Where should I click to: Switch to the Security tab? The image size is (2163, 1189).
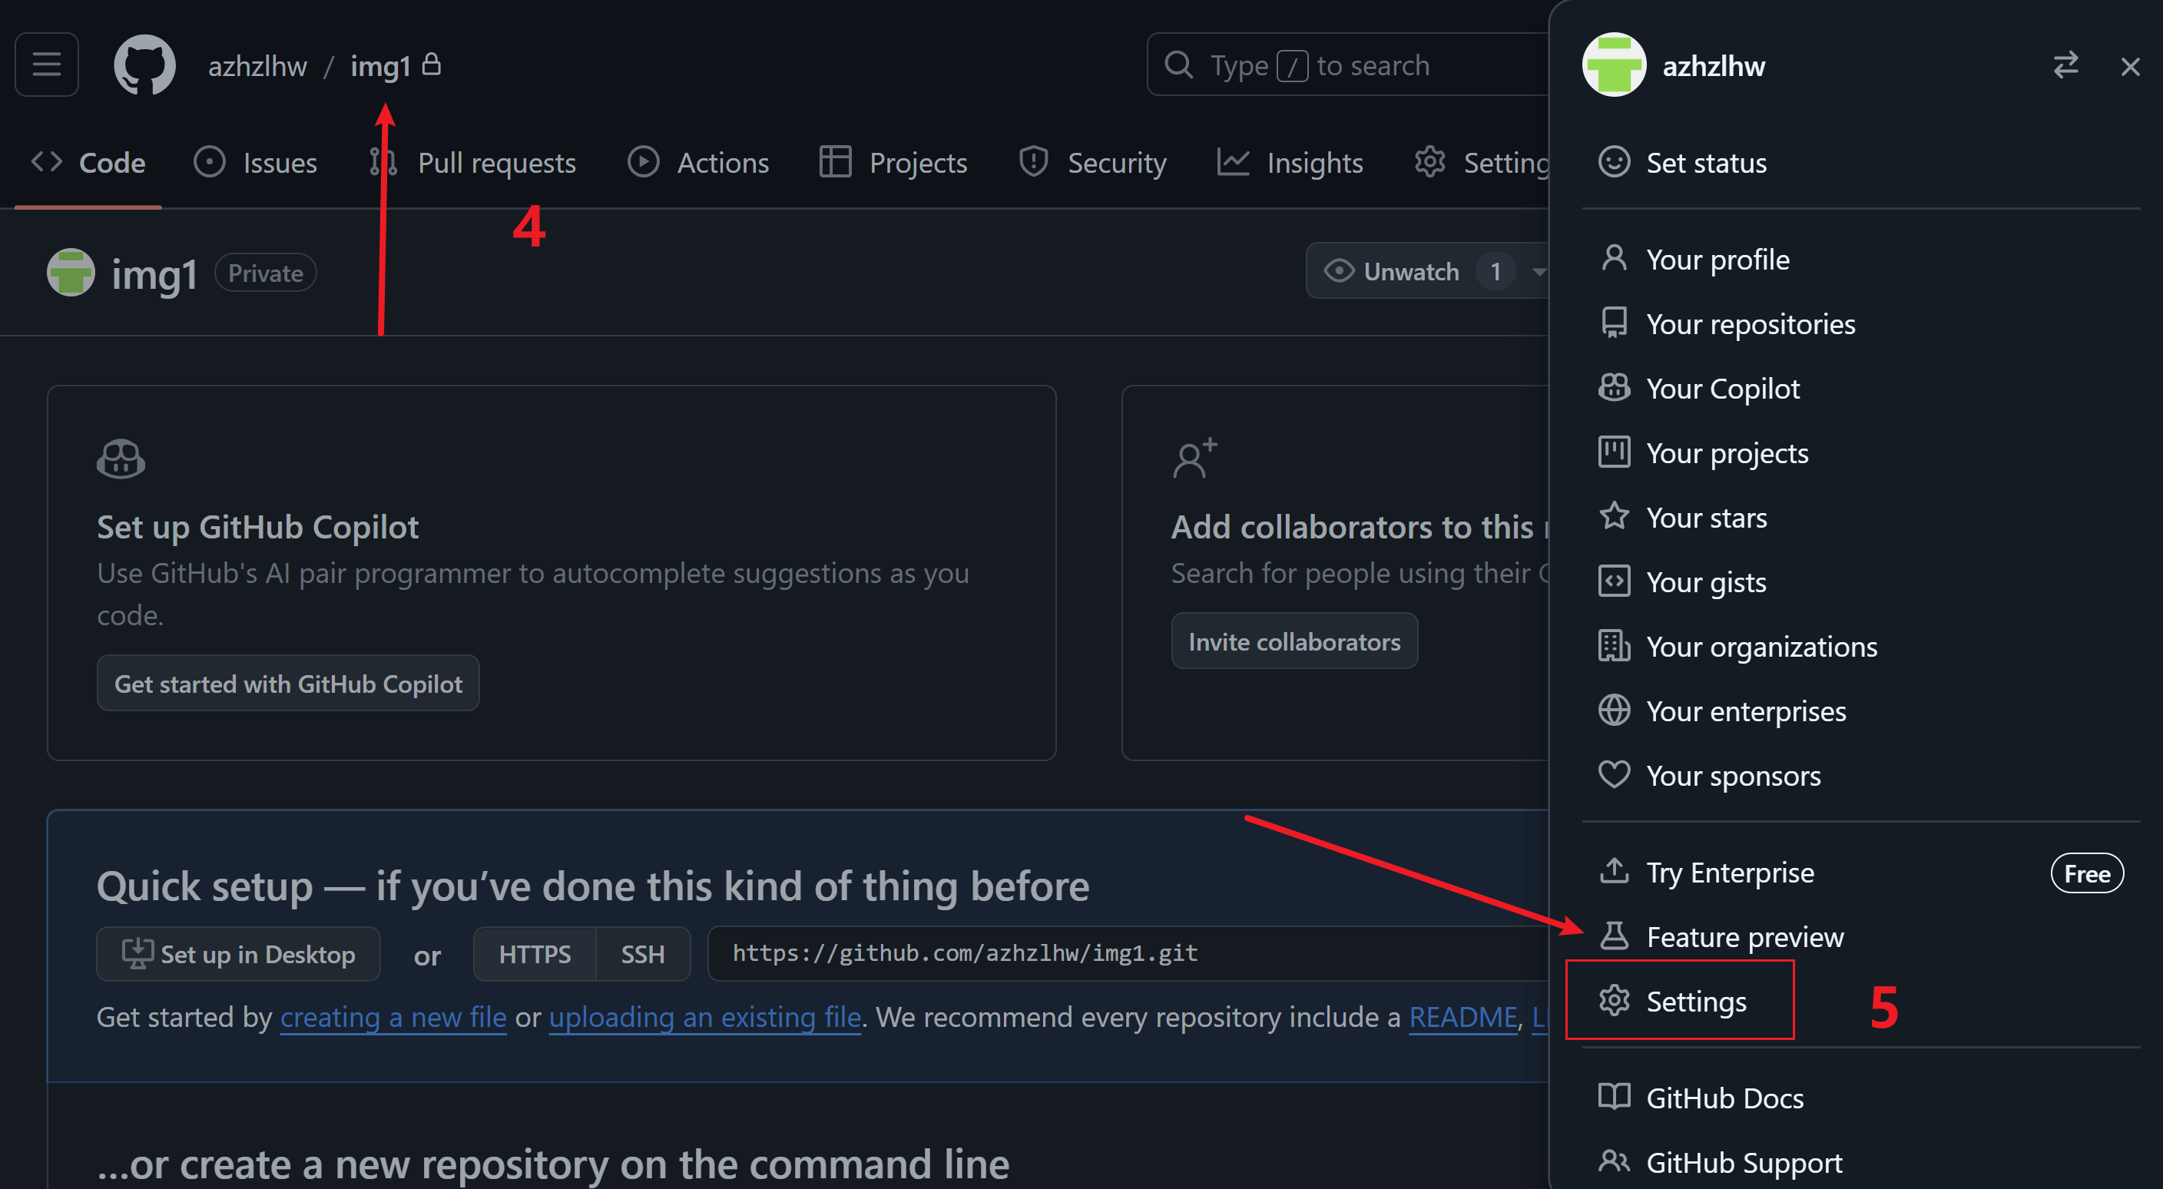[x=1092, y=162]
